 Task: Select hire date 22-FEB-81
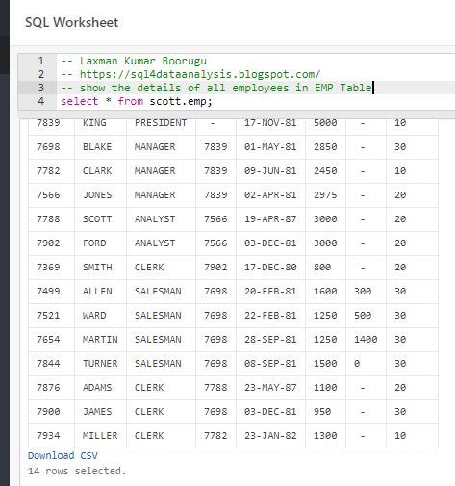coord(270,316)
